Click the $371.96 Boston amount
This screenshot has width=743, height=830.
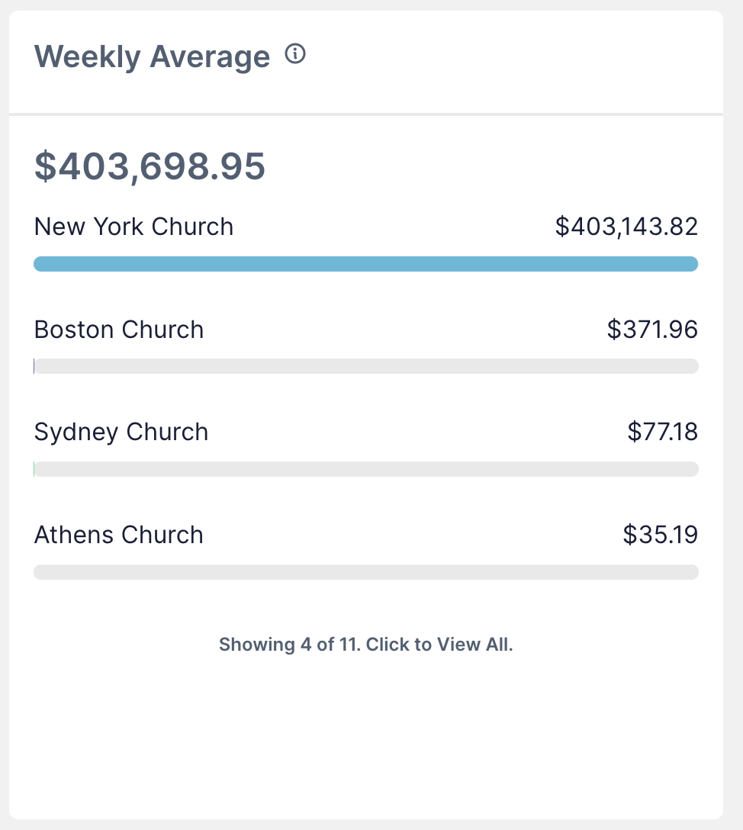[652, 330]
